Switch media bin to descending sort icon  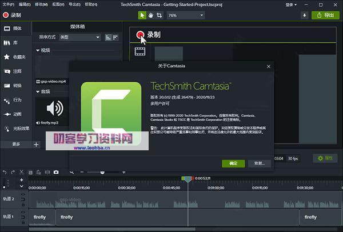coord(115,37)
